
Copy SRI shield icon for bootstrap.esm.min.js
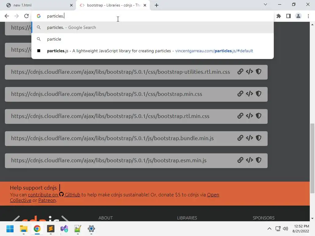click(258, 160)
